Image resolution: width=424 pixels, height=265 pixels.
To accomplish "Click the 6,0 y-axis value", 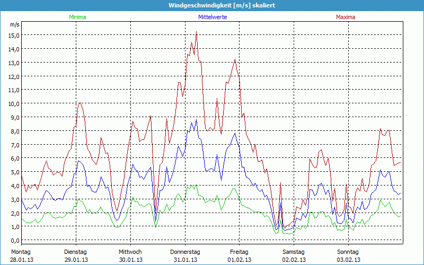I will pyautogui.click(x=15, y=158).
